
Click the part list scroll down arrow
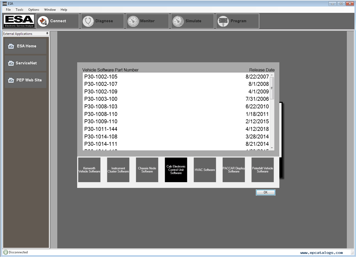coord(272,148)
